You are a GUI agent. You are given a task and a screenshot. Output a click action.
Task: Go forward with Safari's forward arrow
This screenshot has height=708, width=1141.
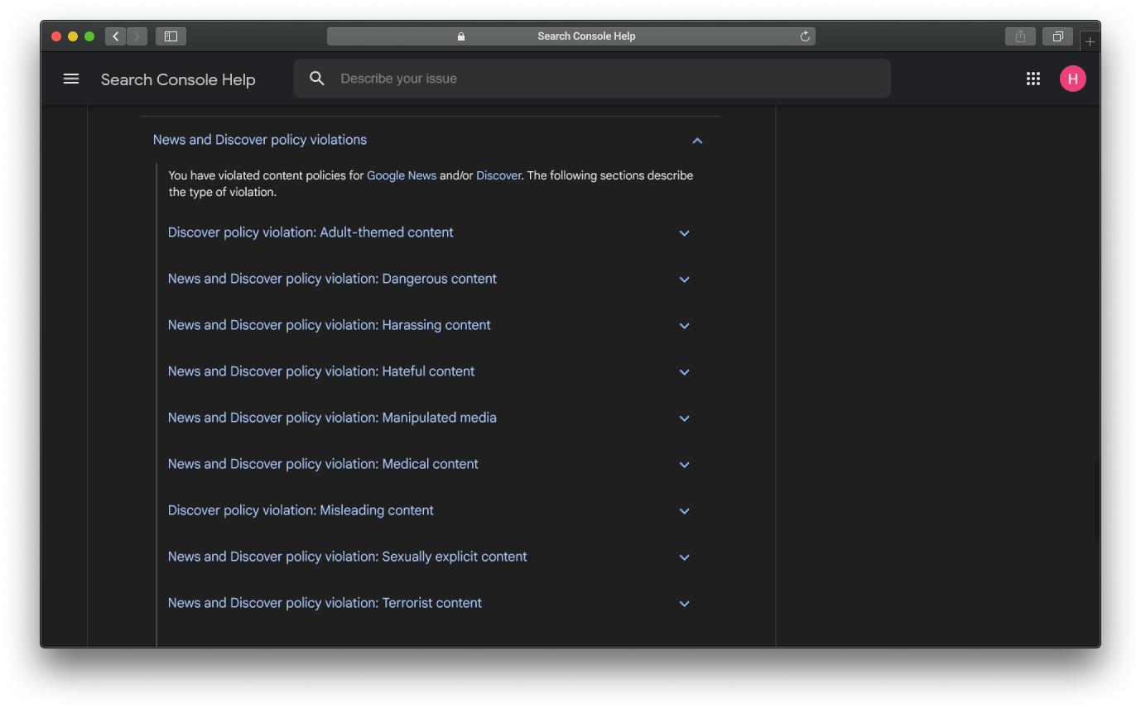click(137, 36)
